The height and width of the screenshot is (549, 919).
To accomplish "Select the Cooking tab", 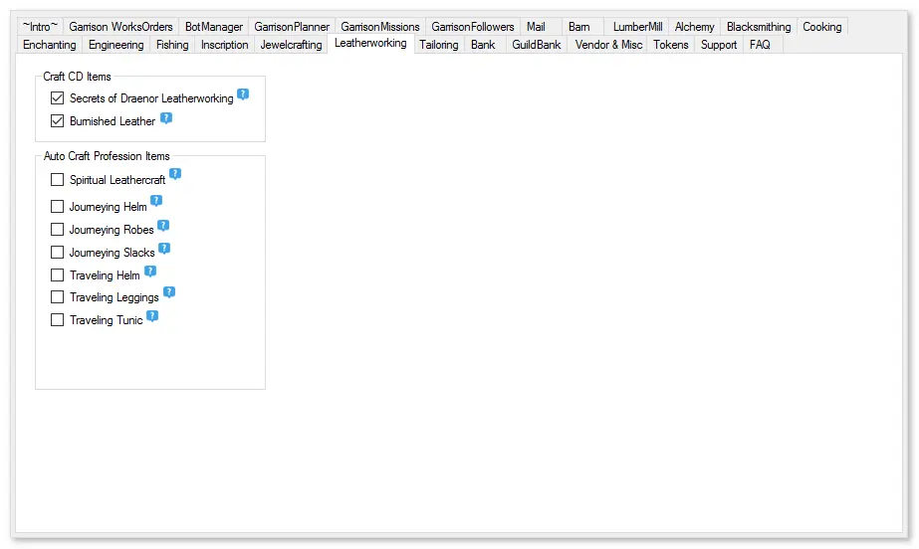I will pos(822,26).
